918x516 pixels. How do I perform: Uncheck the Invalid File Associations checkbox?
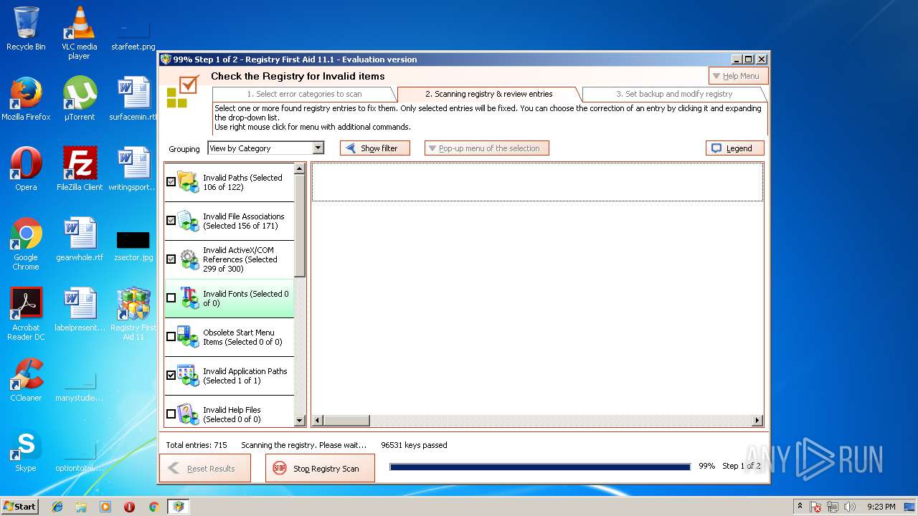(x=171, y=221)
